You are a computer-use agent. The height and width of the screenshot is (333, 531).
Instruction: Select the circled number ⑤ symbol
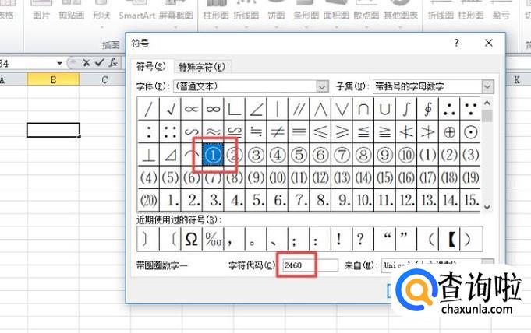click(x=299, y=155)
